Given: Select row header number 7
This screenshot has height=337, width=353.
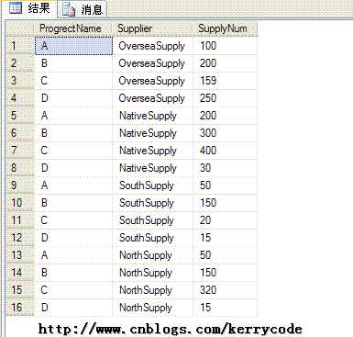Looking at the screenshot, I should [20, 151].
